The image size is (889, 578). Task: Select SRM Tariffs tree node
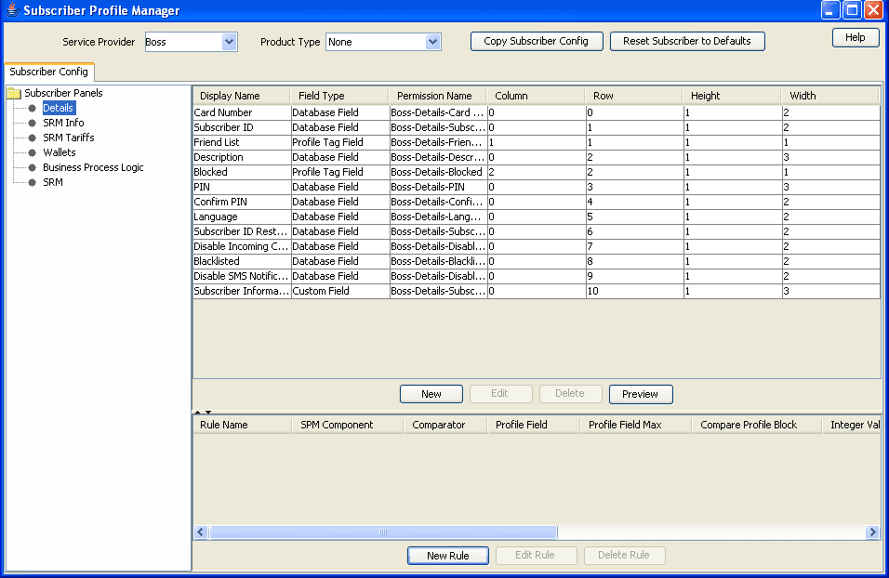[x=69, y=138]
